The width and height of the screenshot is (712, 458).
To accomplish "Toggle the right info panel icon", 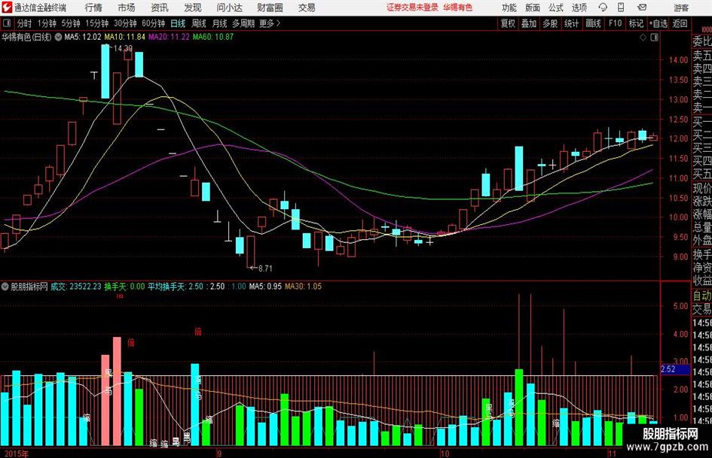I will [x=654, y=37].
